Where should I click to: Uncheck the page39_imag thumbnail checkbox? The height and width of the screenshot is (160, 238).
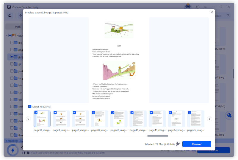coord(36,113)
